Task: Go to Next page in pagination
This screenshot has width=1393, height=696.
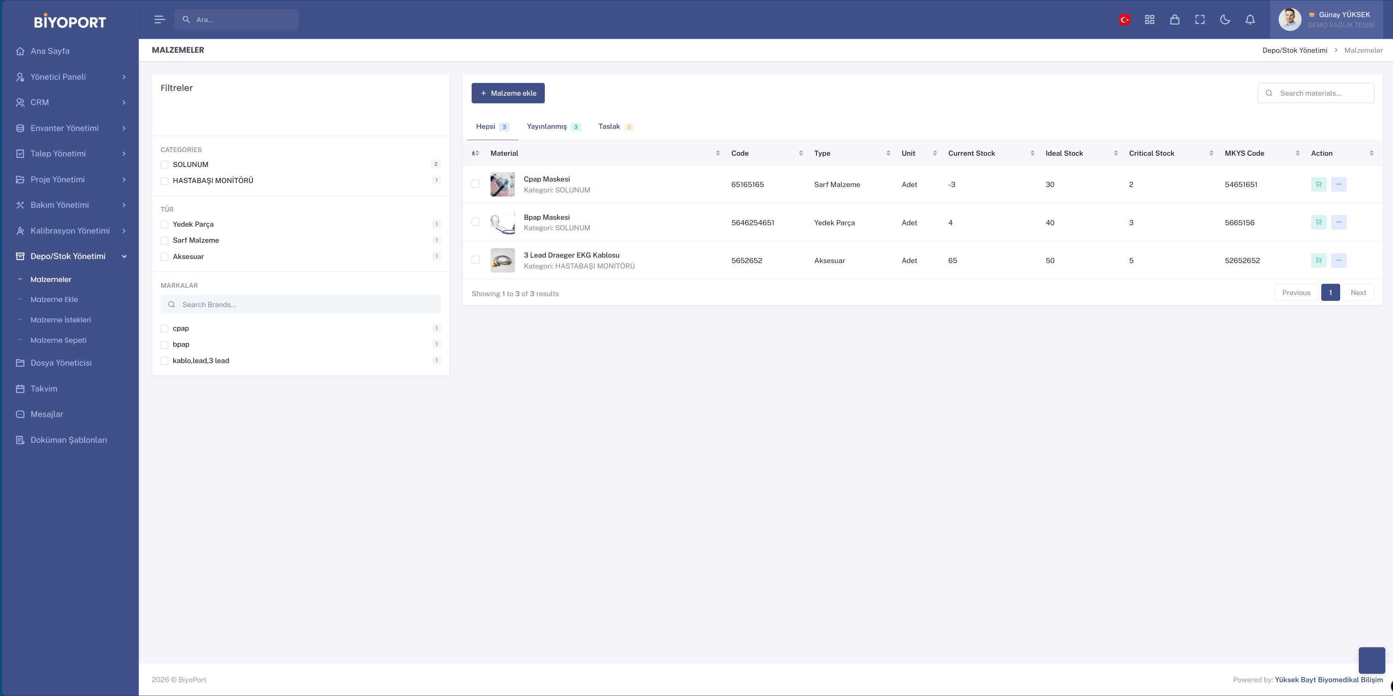Action: [x=1358, y=293]
